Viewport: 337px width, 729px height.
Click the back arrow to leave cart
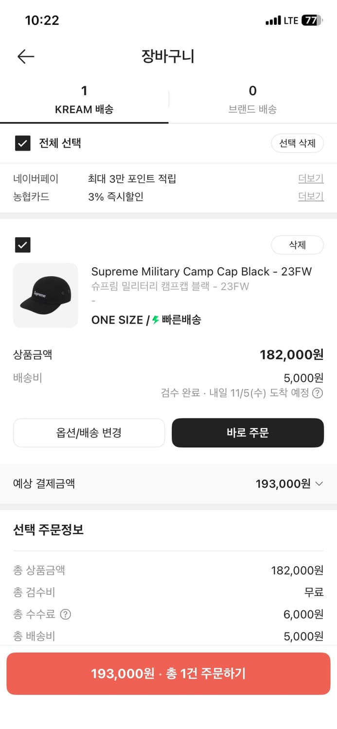tap(25, 56)
